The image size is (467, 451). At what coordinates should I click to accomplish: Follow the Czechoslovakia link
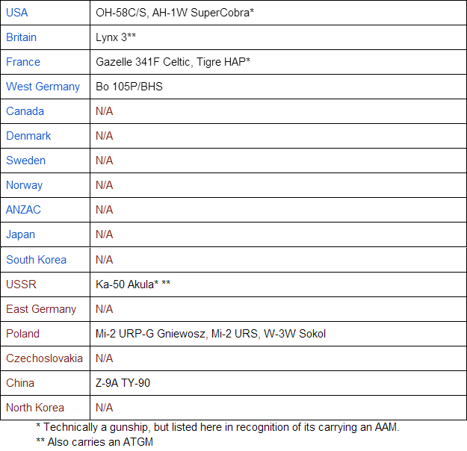[x=44, y=358]
